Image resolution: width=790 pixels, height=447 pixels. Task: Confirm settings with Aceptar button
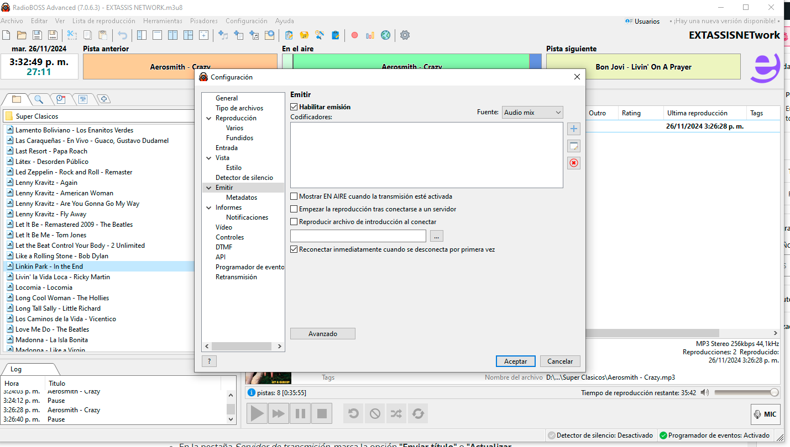pos(515,361)
